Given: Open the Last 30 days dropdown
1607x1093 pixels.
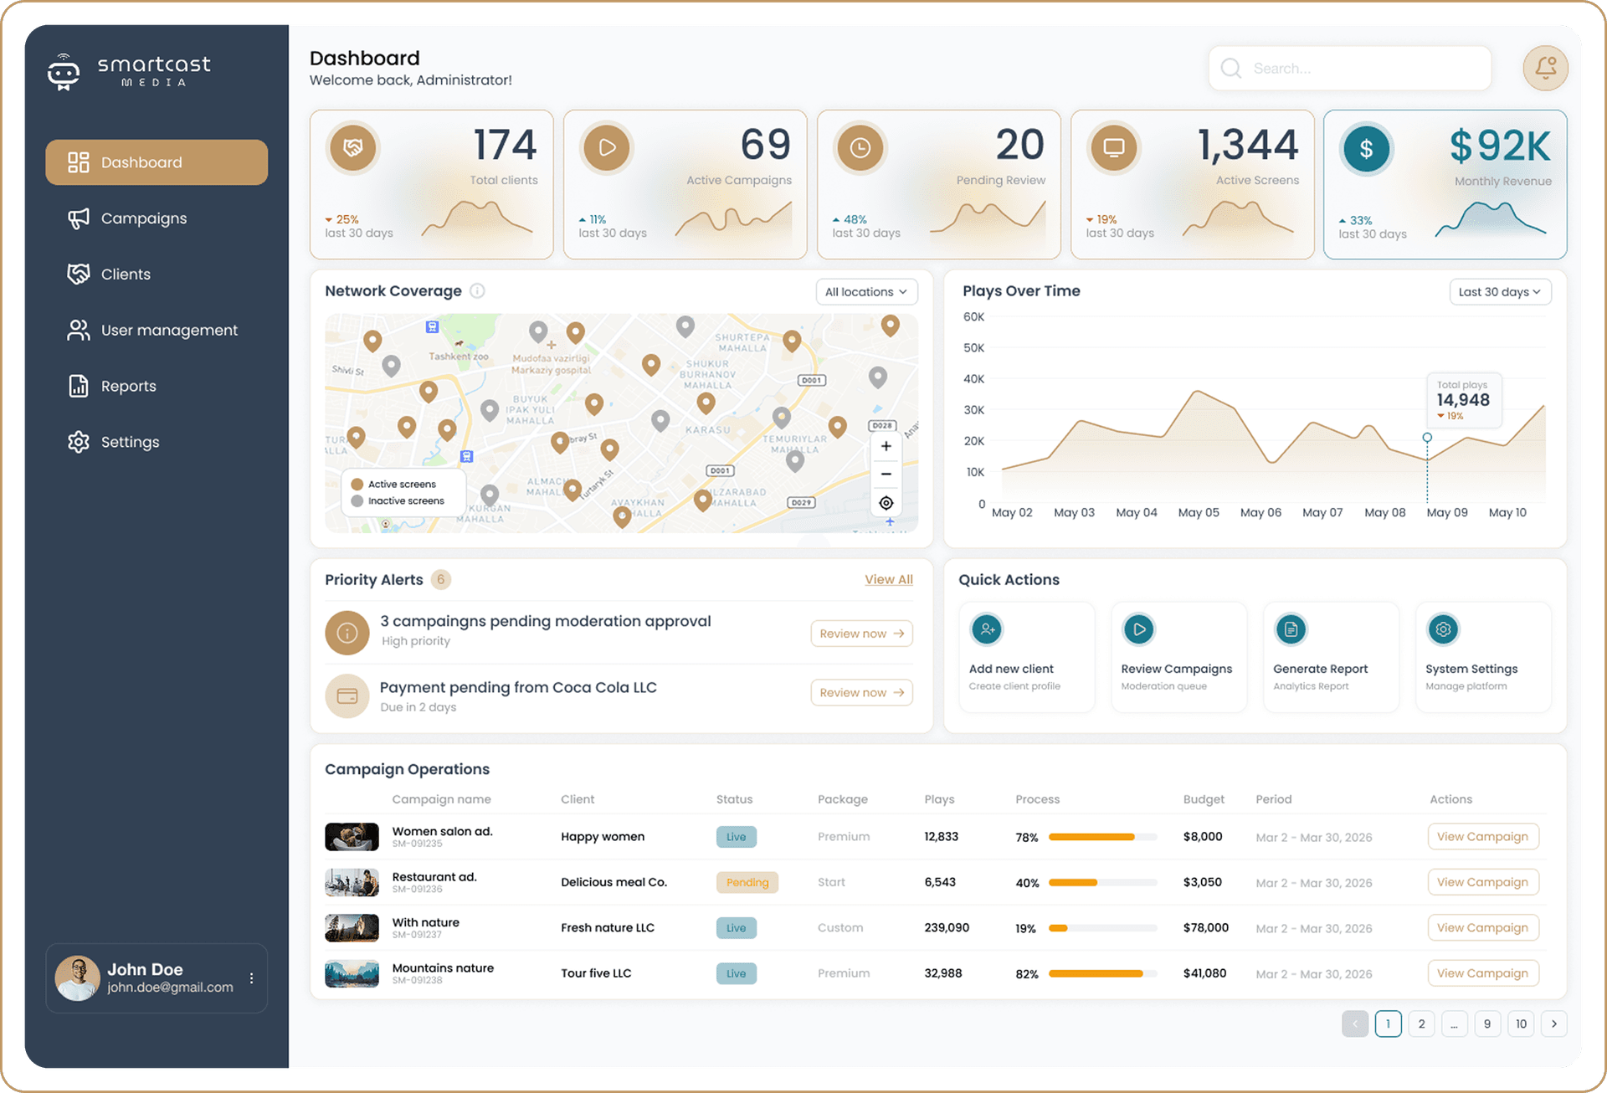Looking at the screenshot, I should [x=1500, y=292].
